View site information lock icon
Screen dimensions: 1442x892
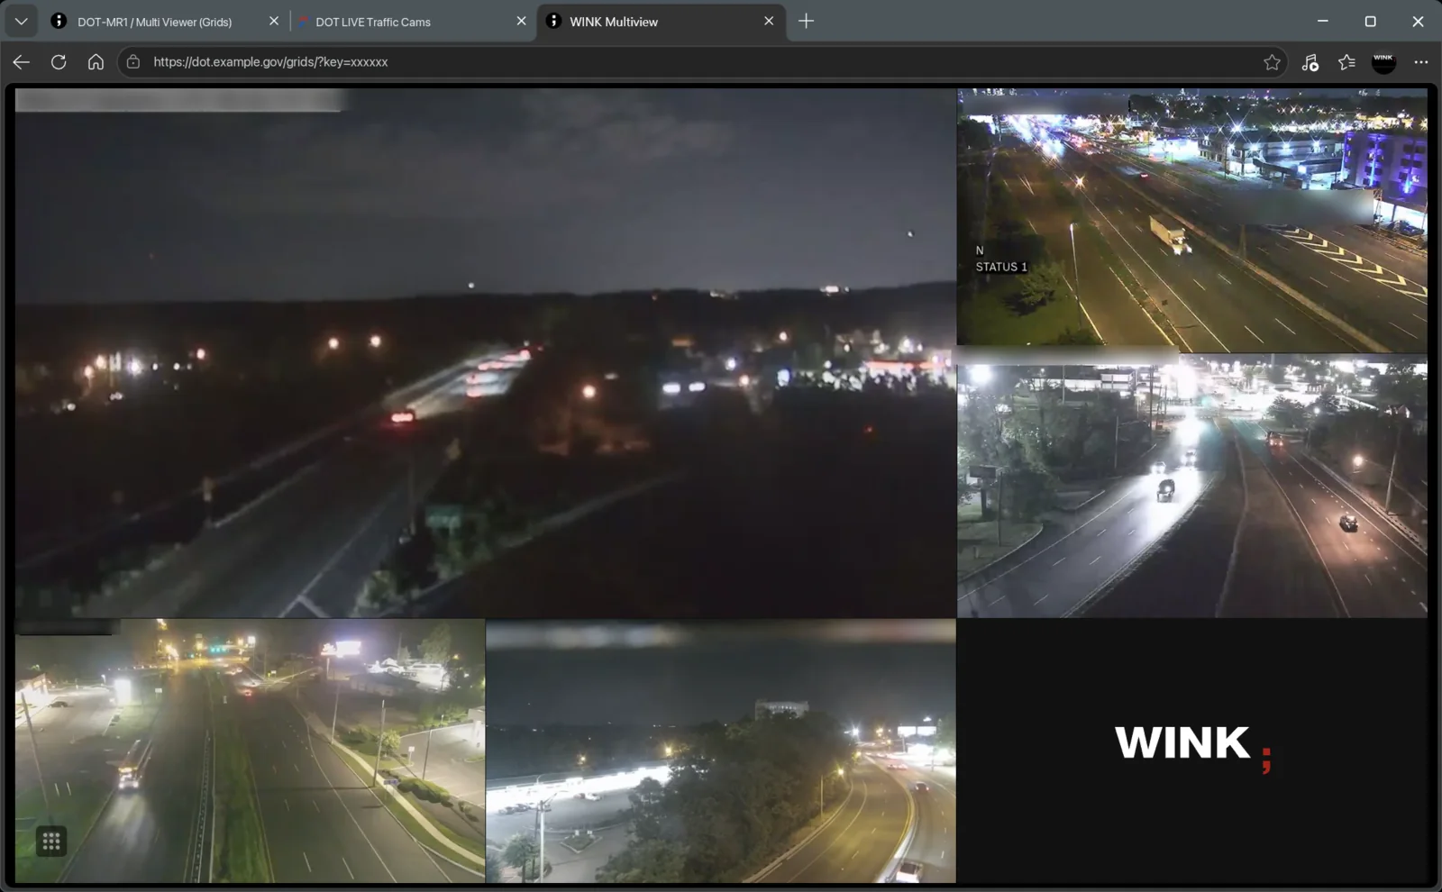point(133,62)
